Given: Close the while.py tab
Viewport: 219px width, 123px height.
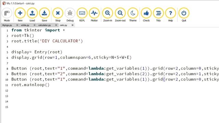Looking at the screenshot, I should pos(35,25).
